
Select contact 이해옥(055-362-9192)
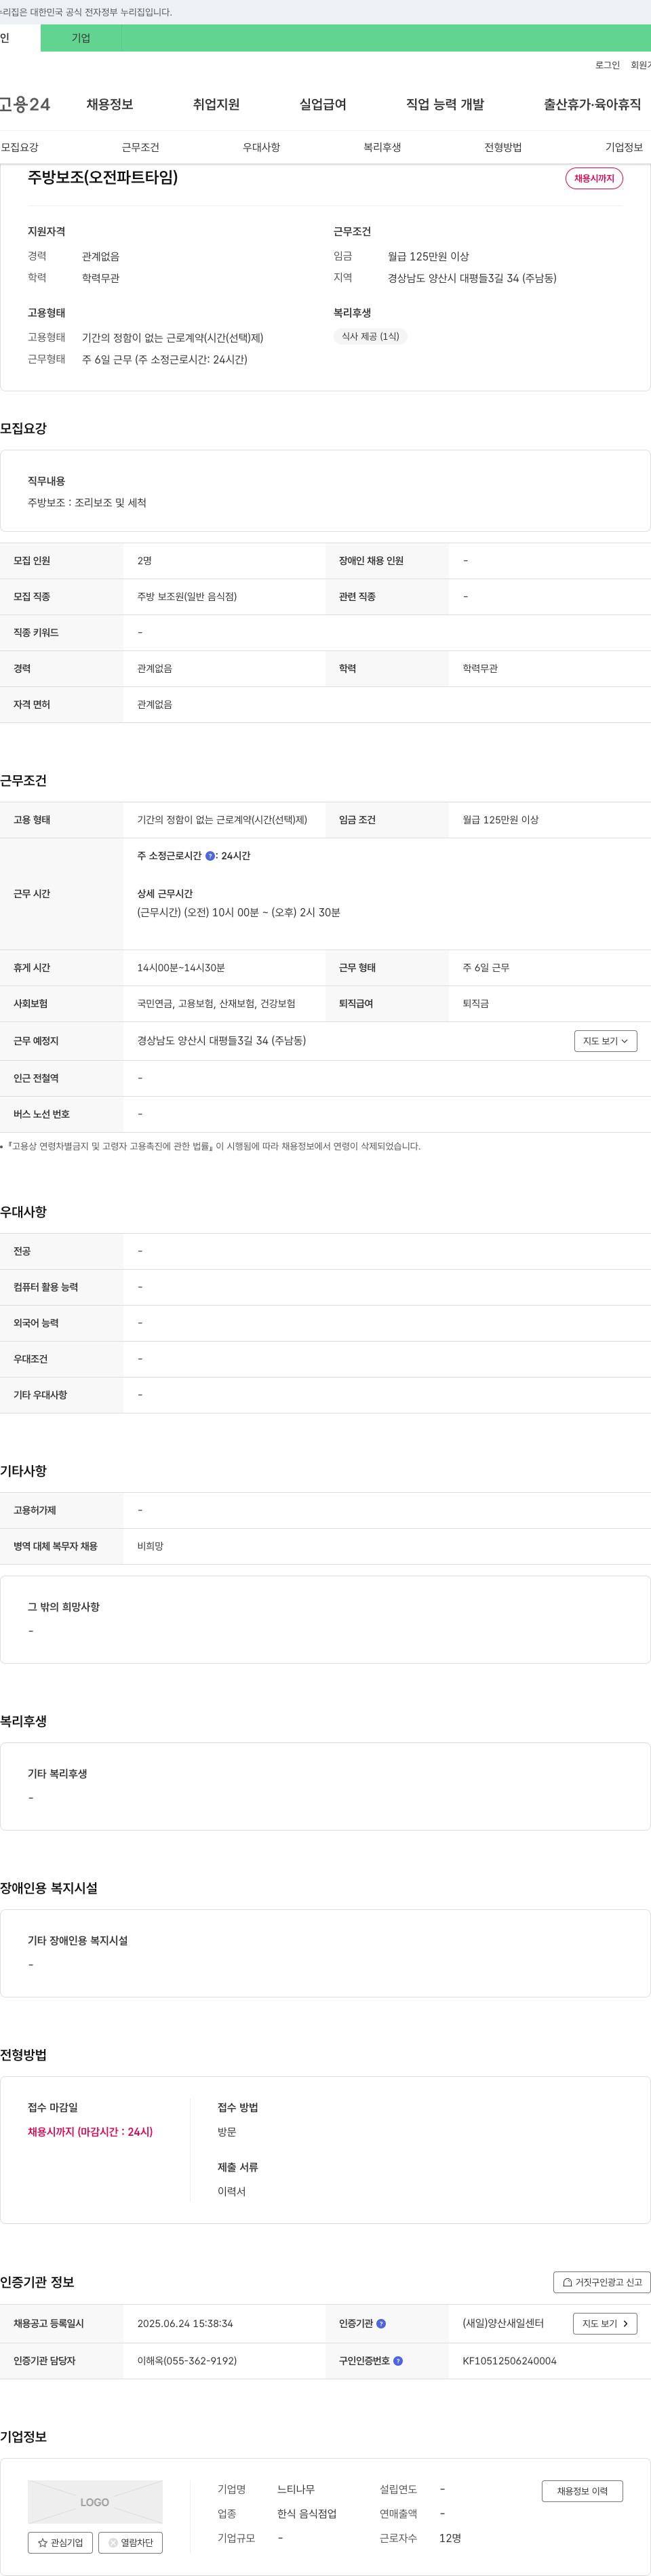(187, 2360)
